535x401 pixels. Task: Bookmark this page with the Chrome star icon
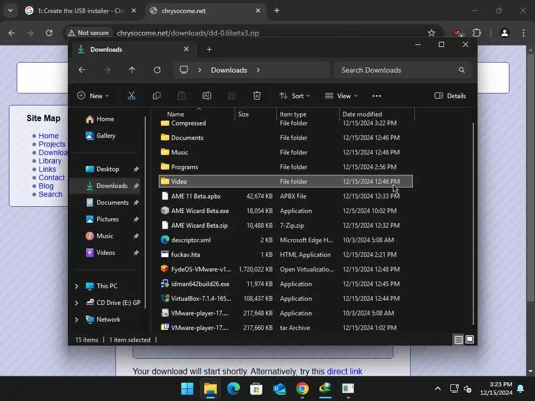431,33
